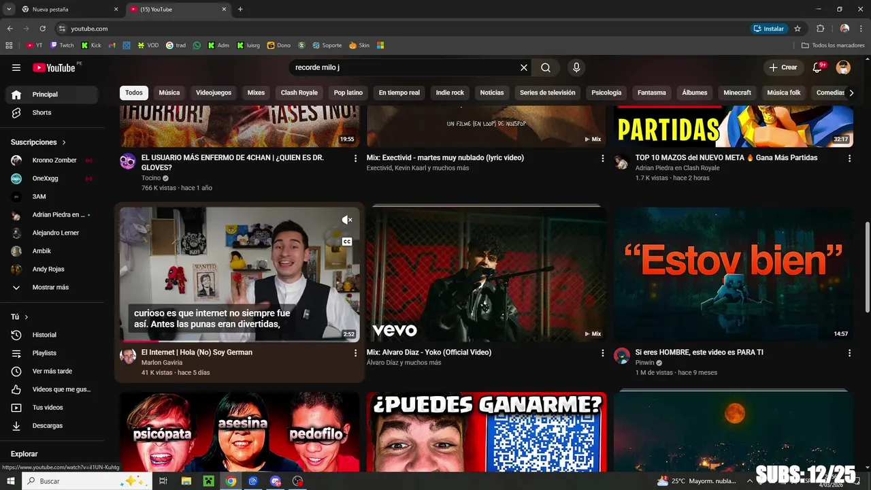
Task: Open Playlists in the sidebar
Action: tap(52, 353)
